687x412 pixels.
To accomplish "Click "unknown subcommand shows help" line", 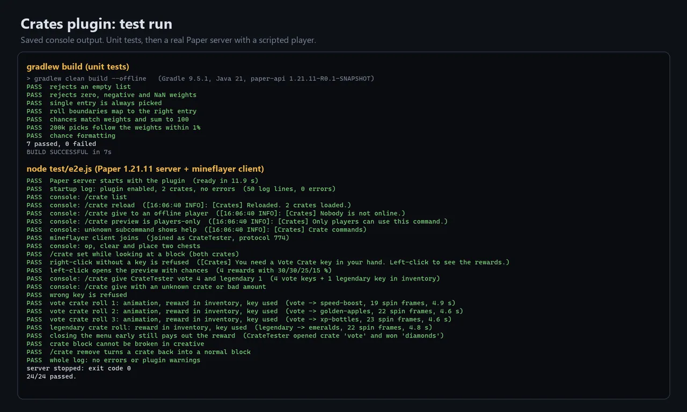I will pos(196,230).
